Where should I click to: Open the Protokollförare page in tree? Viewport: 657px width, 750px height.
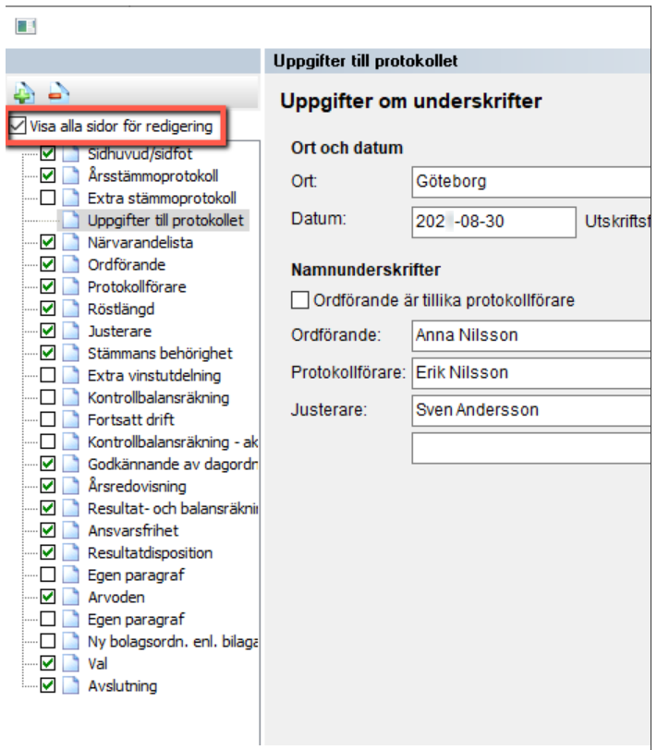pos(137,286)
